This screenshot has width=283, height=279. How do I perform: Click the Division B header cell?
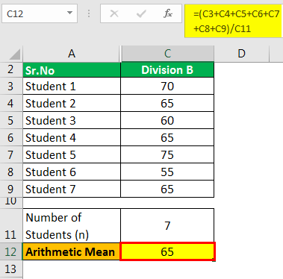[167, 70]
